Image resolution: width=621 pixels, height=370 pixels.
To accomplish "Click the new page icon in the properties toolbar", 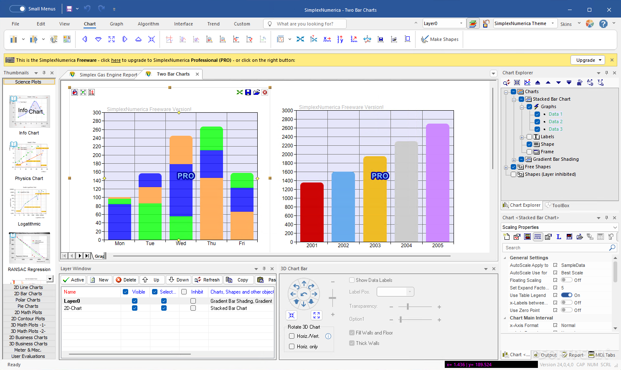I will pyautogui.click(x=507, y=237).
